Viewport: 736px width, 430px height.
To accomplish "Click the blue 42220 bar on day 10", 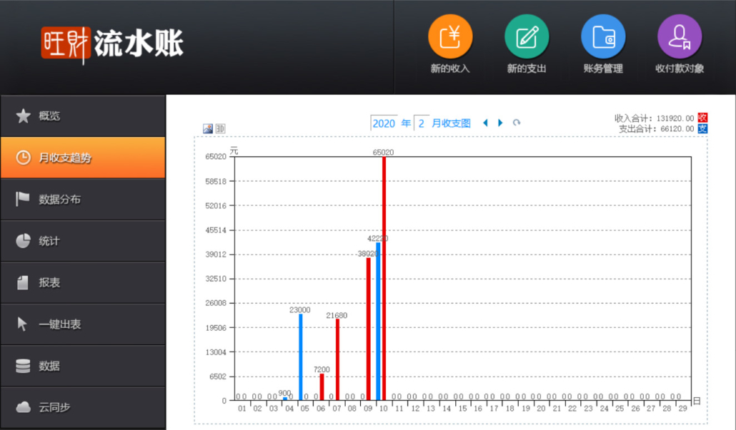I will [378, 322].
